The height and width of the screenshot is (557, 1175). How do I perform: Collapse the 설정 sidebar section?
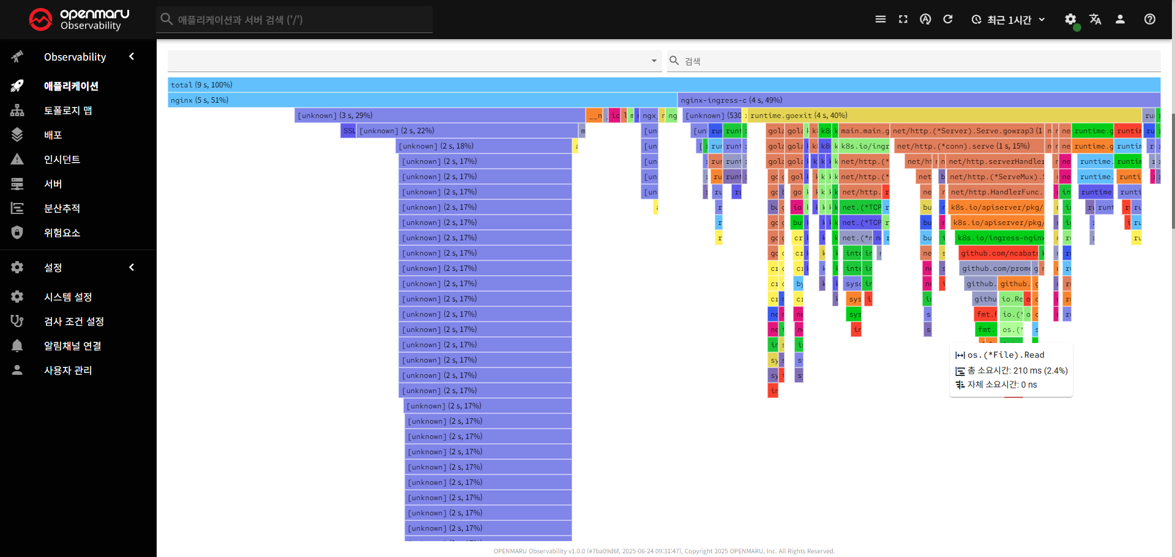click(132, 268)
